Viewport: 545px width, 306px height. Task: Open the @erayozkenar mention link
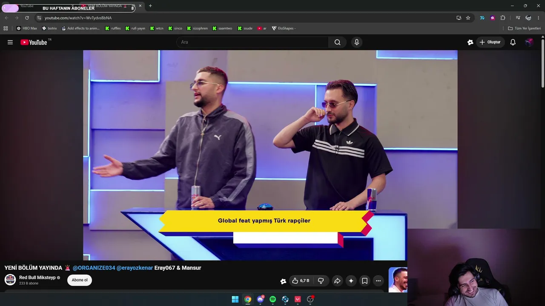(135, 268)
